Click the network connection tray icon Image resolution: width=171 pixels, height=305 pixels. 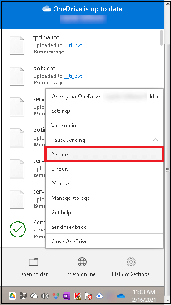click(23, 296)
